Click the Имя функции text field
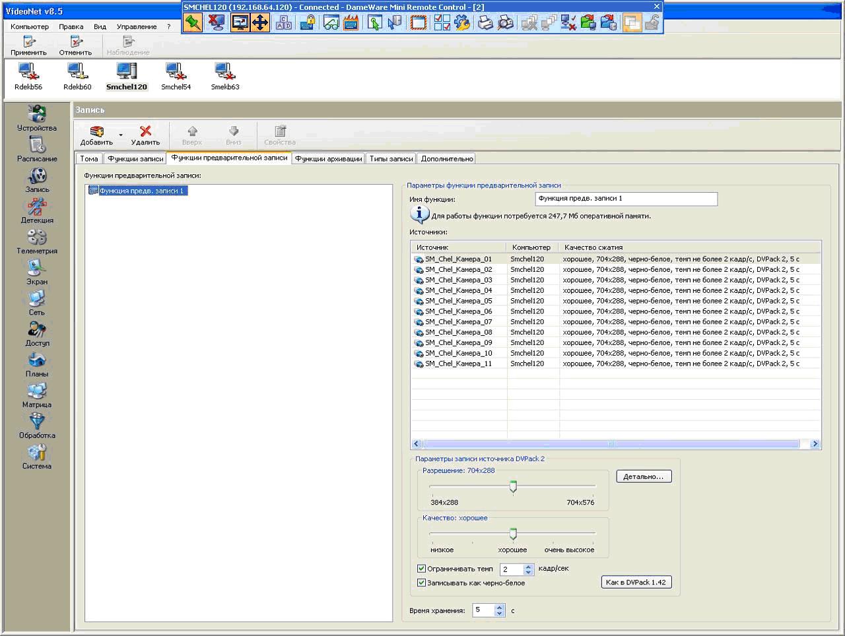This screenshot has width=845, height=636. (x=626, y=199)
